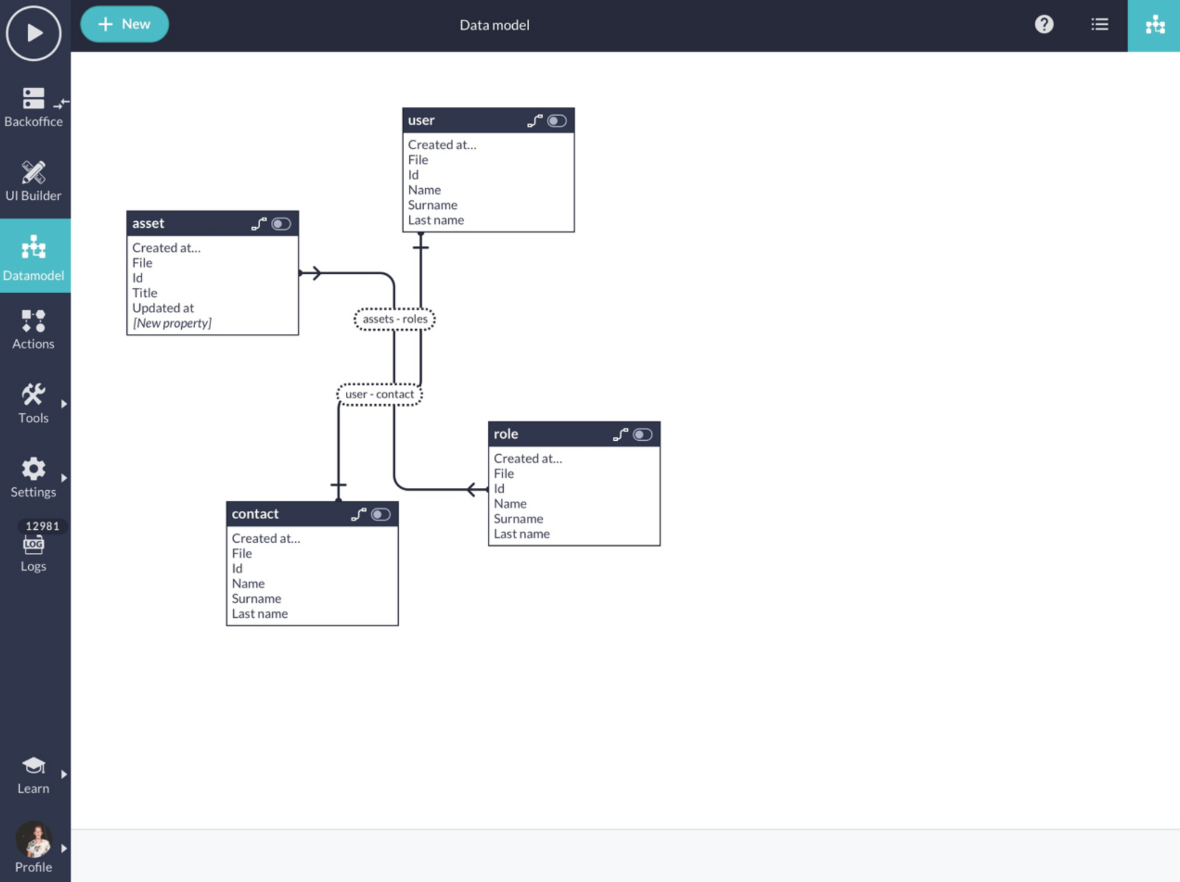
Task: Go to the Backoffice section
Action: [34, 107]
